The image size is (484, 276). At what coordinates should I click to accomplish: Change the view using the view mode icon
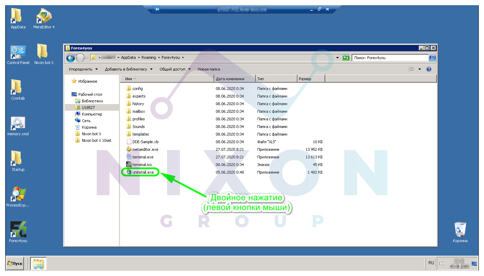point(411,69)
